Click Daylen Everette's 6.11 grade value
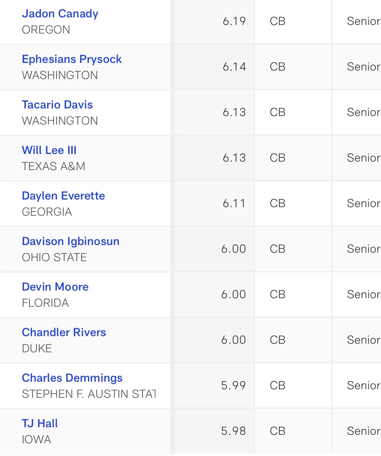 point(234,203)
